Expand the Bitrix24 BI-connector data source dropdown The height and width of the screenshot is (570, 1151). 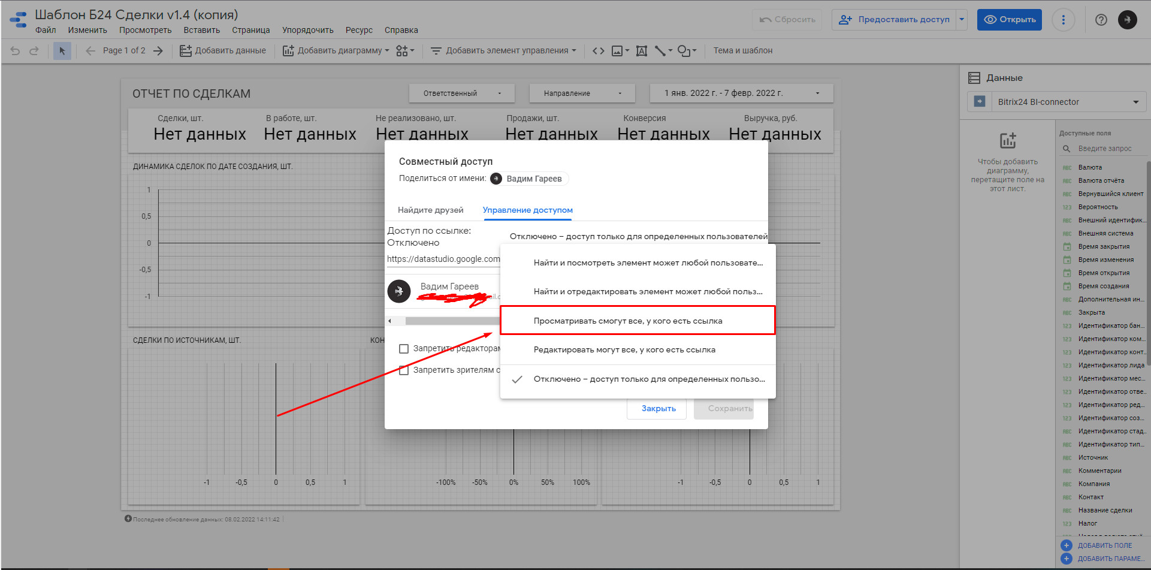tap(1135, 102)
